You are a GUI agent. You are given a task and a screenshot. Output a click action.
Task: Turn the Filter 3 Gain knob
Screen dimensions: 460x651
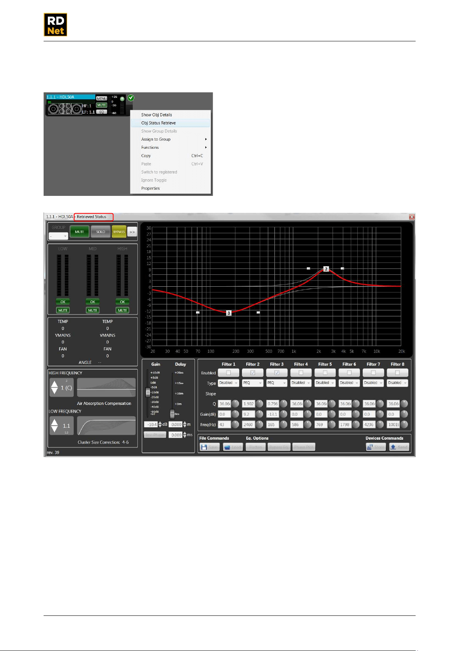pos(284,414)
